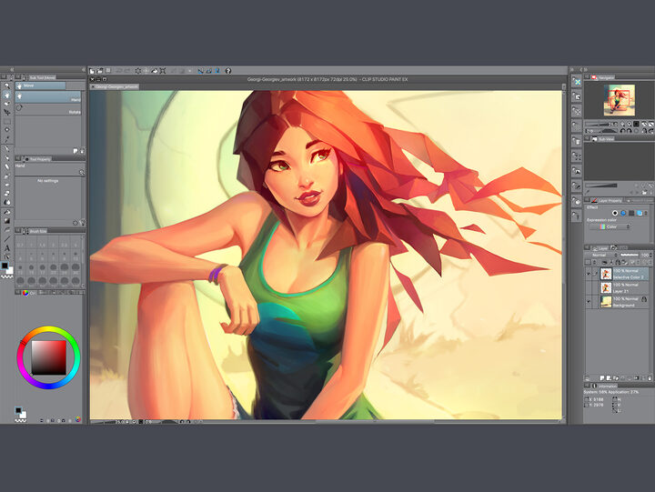Image resolution: width=655 pixels, height=492 pixels.
Task: Select the Rectangle selection marquee tool
Action: tap(6, 122)
